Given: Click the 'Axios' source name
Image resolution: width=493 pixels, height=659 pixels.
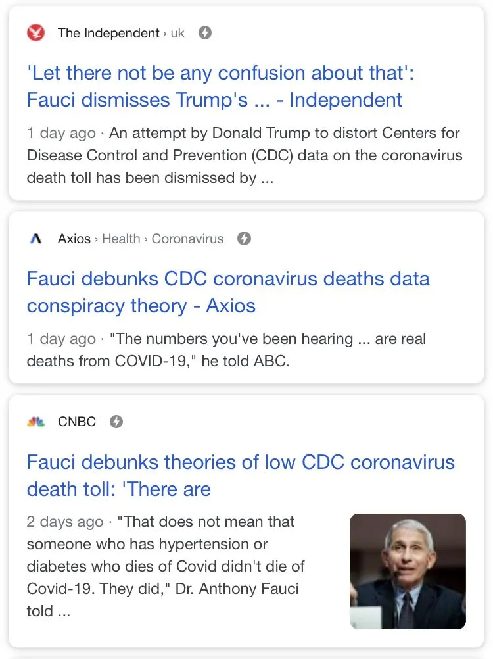Looking at the screenshot, I should tap(74, 239).
